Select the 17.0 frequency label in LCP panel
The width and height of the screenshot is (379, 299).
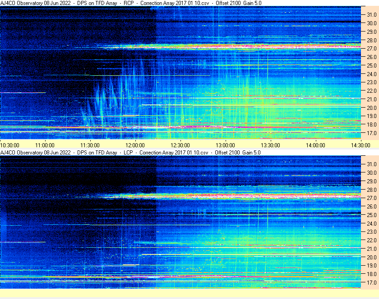pyautogui.click(x=371, y=283)
